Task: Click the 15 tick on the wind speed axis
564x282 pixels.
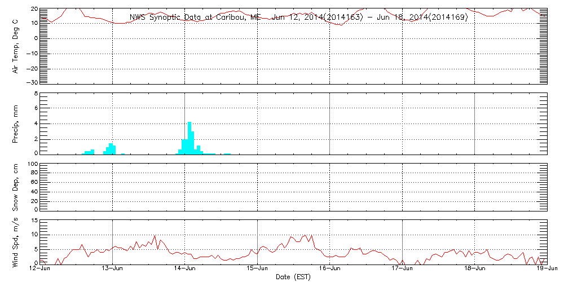Action: tap(33, 221)
